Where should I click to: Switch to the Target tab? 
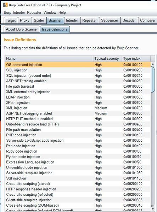point(11,20)
